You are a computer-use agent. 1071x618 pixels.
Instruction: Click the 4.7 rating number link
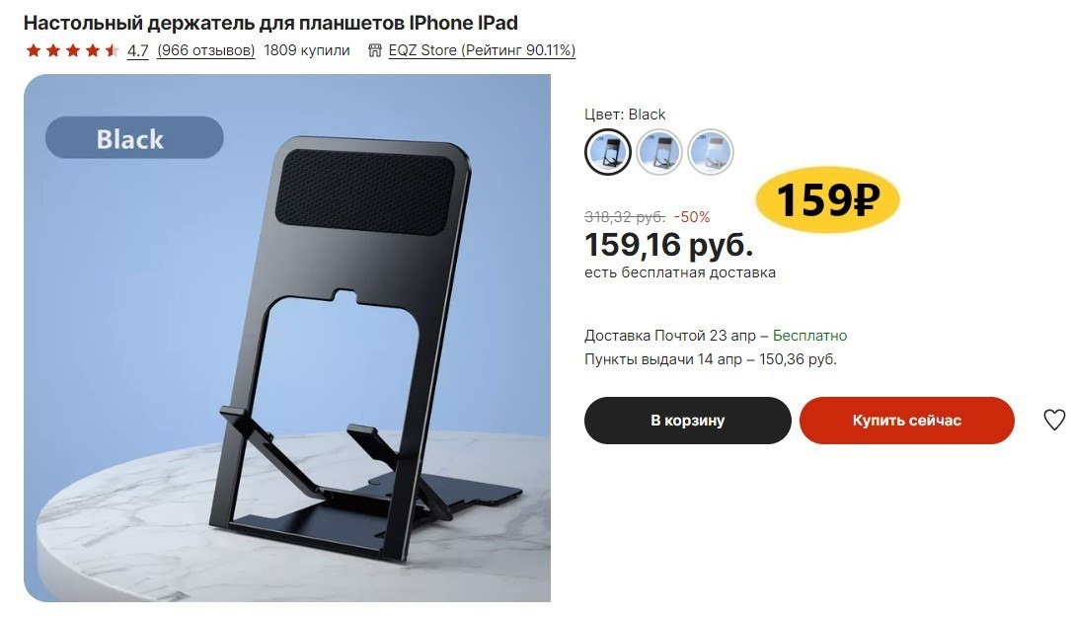pyautogui.click(x=138, y=50)
